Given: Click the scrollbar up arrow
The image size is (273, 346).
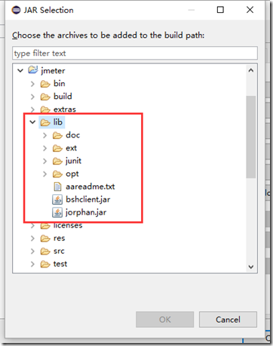Looking at the screenshot, I should pyautogui.click(x=251, y=70).
